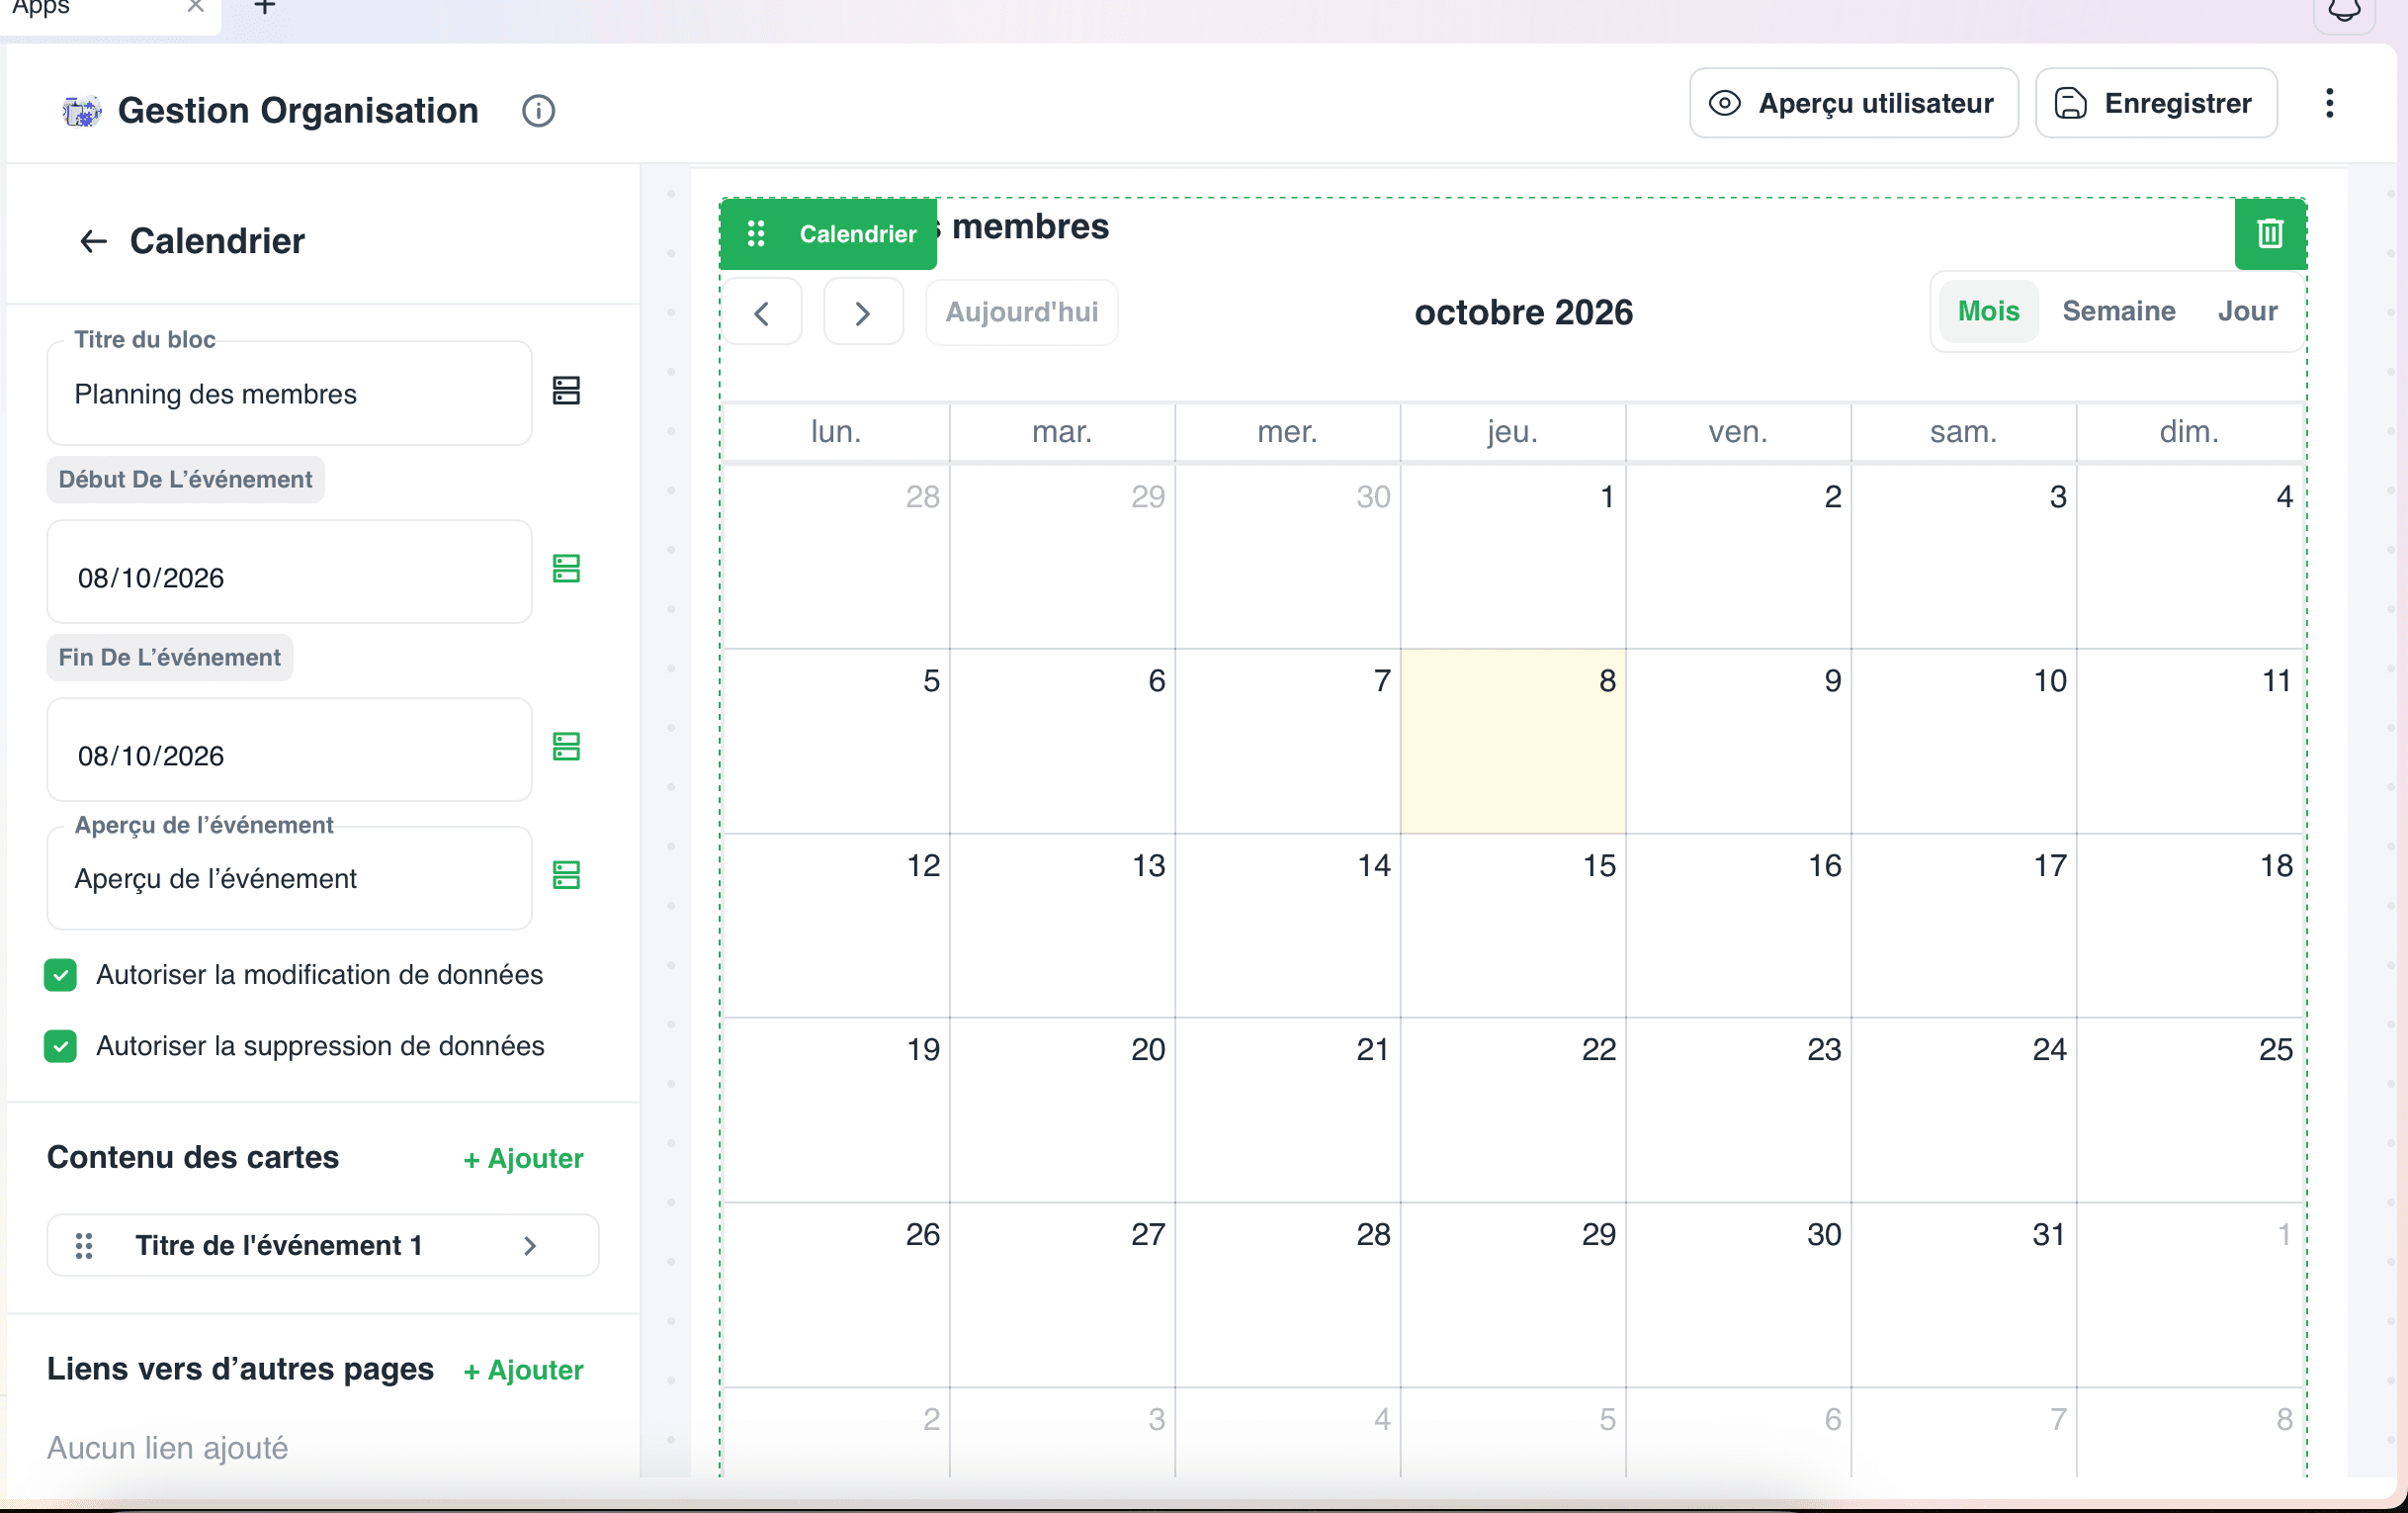Add a card via Contenu des cartes Ajouter
Screen dimensions: 2408x1513
[523, 1159]
